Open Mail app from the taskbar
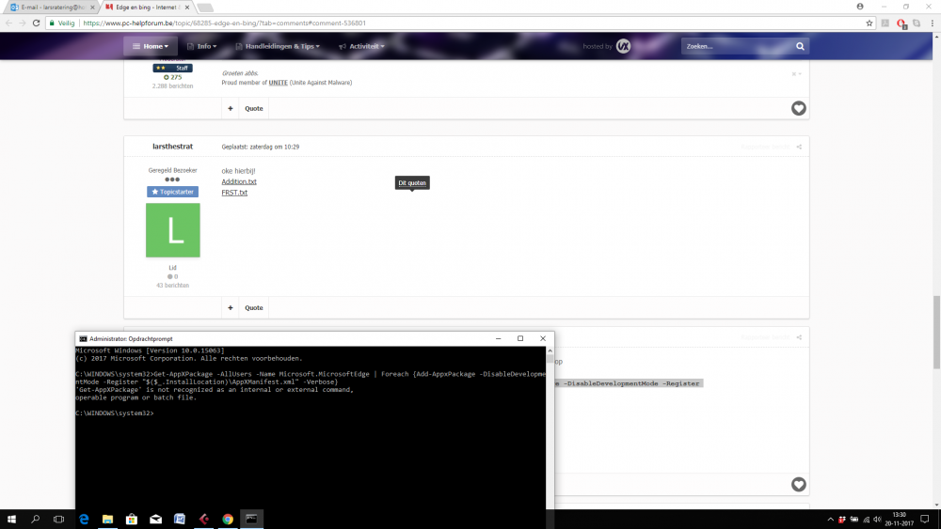Viewport: 941px width, 529px height. click(155, 519)
